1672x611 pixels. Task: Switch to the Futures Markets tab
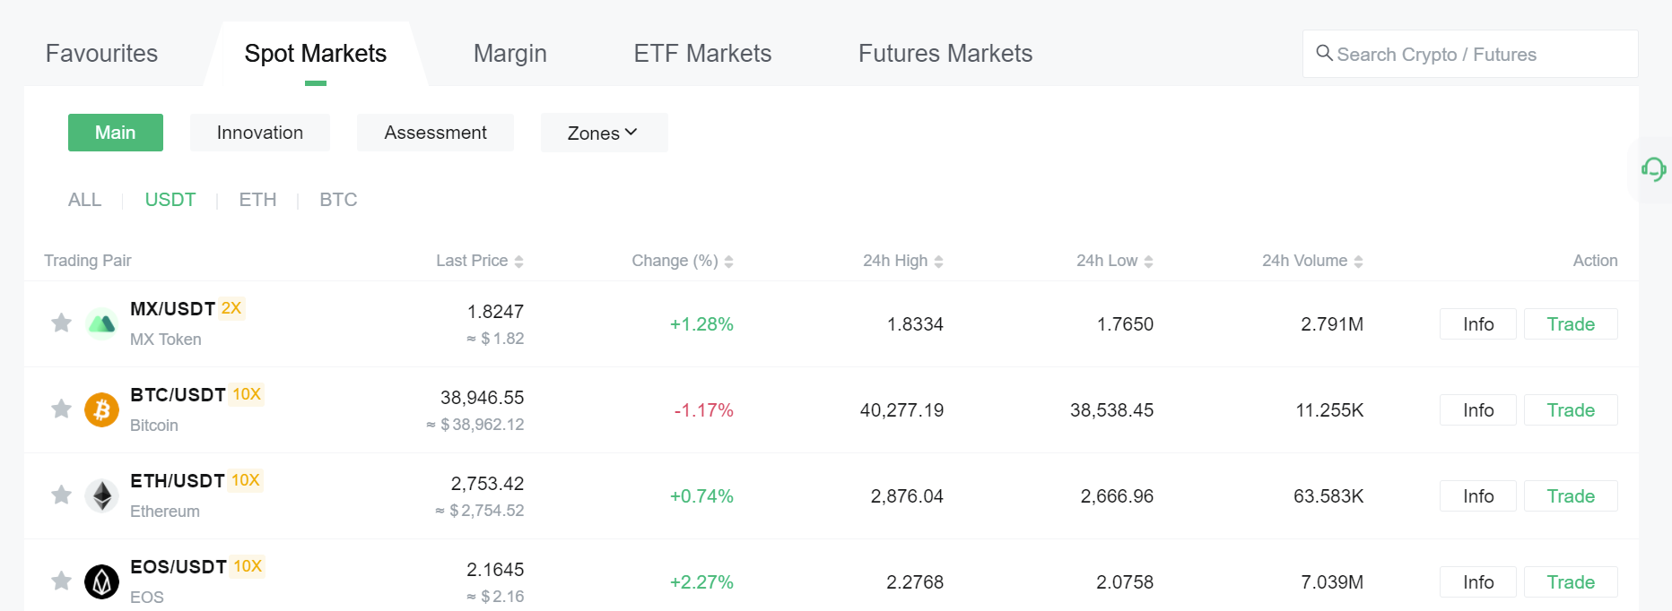tap(945, 54)
